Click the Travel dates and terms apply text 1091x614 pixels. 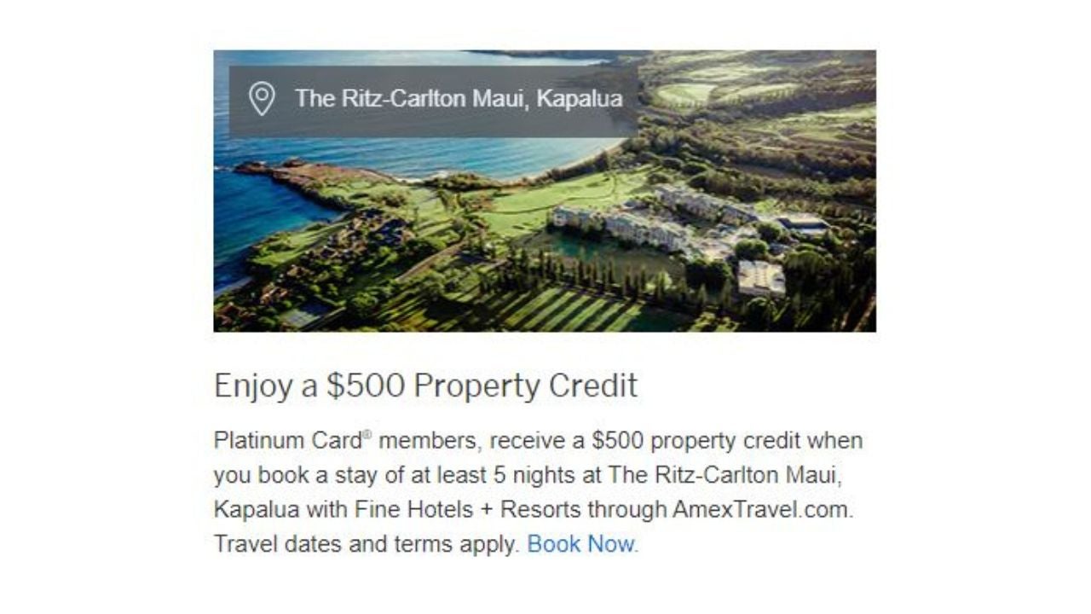pyautogui.click(x=365, y=544)
